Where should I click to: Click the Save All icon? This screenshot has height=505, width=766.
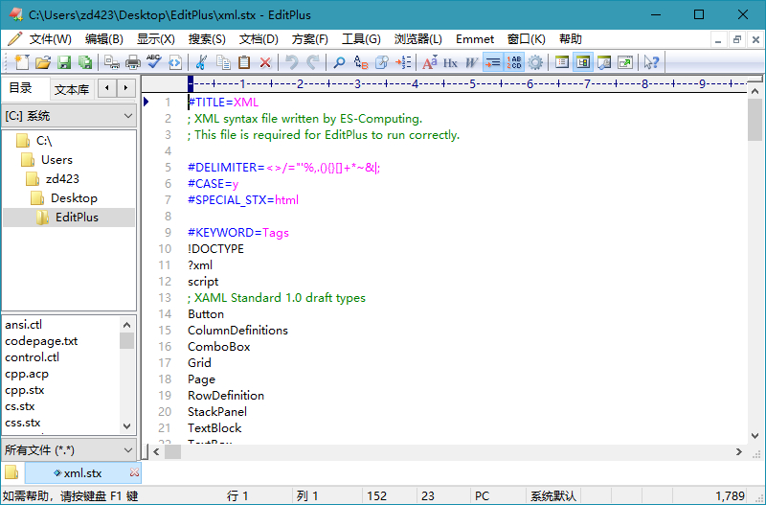coord(85,62)
